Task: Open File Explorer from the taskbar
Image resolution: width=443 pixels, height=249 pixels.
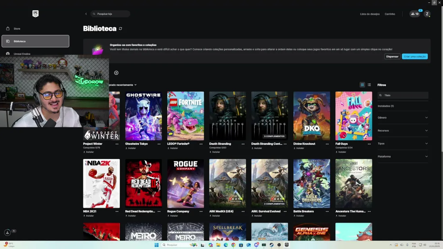Action: coord(218,245)
